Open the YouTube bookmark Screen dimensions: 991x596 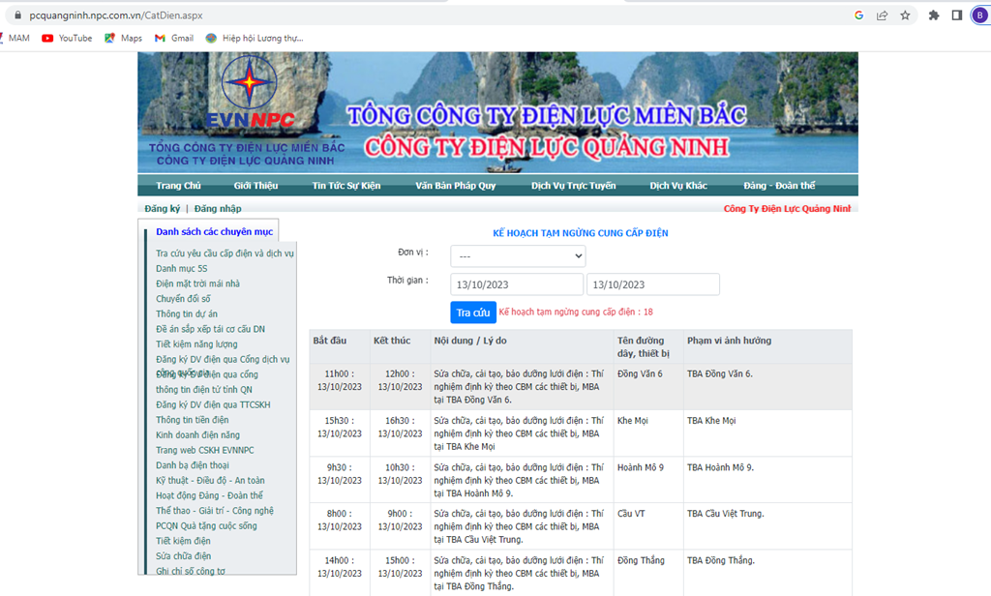tap(67, 38)
